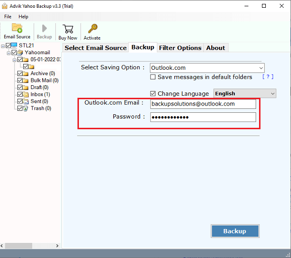Viewport: 291px width, 258px height.
Task: Click the Email Source toolbar icon
Action: [17, 28]
